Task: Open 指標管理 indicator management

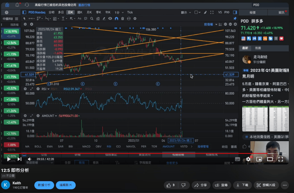Action: (x=203, y=147)
